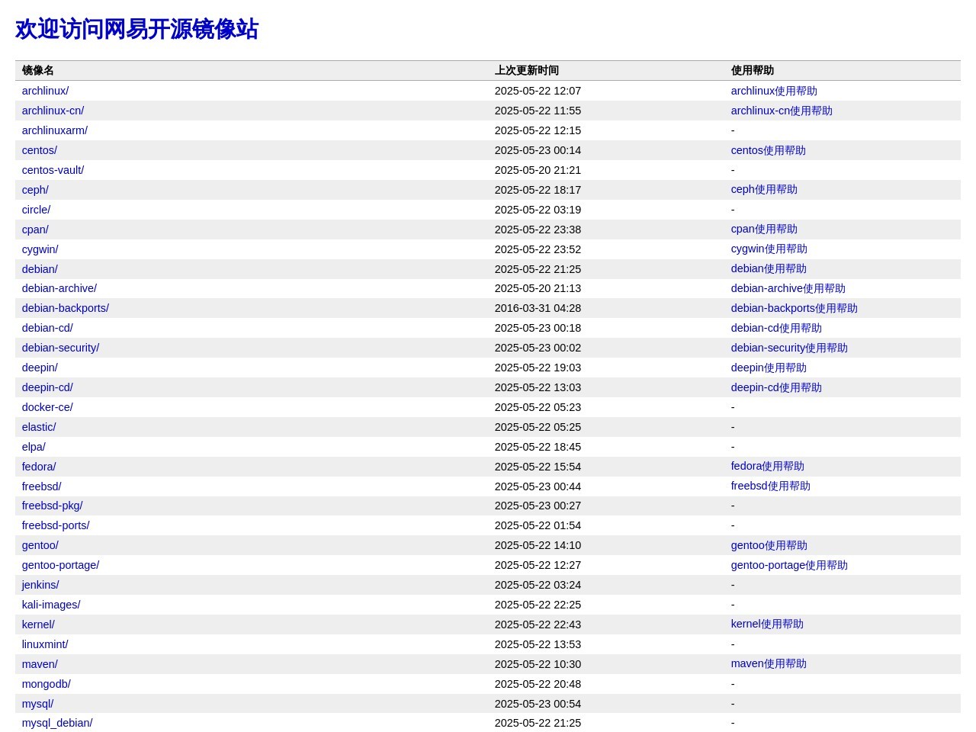Open docker-ce/ mirror directory
The image size is (976, 732).
click(x=47, y=407)
